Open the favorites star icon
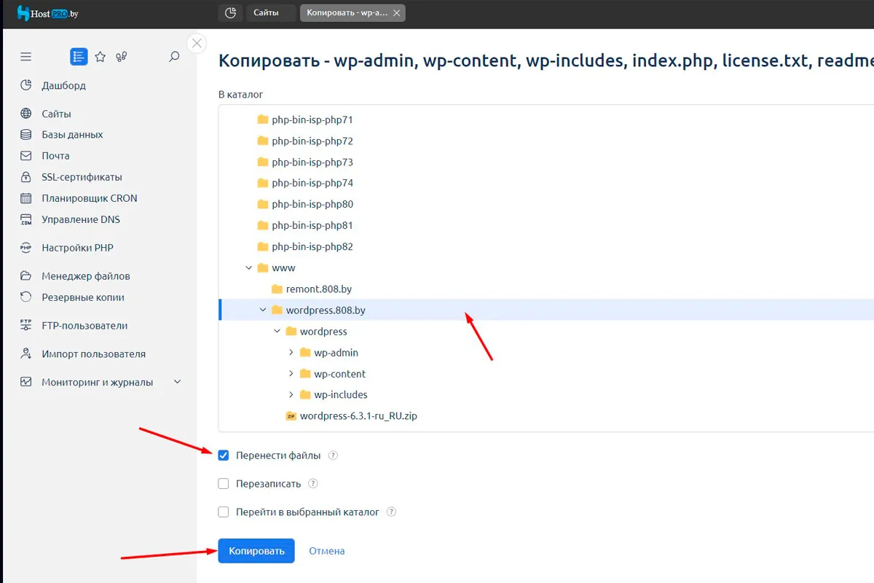874x583 pixels. (x=101, y=57)
